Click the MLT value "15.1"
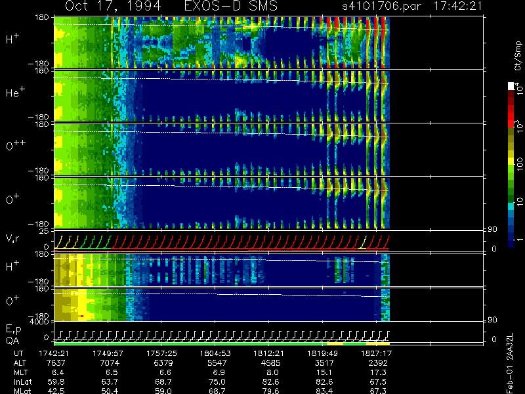The width and height of the screenshot is (525, 394). pyautogui.click(x=324, y=372)
